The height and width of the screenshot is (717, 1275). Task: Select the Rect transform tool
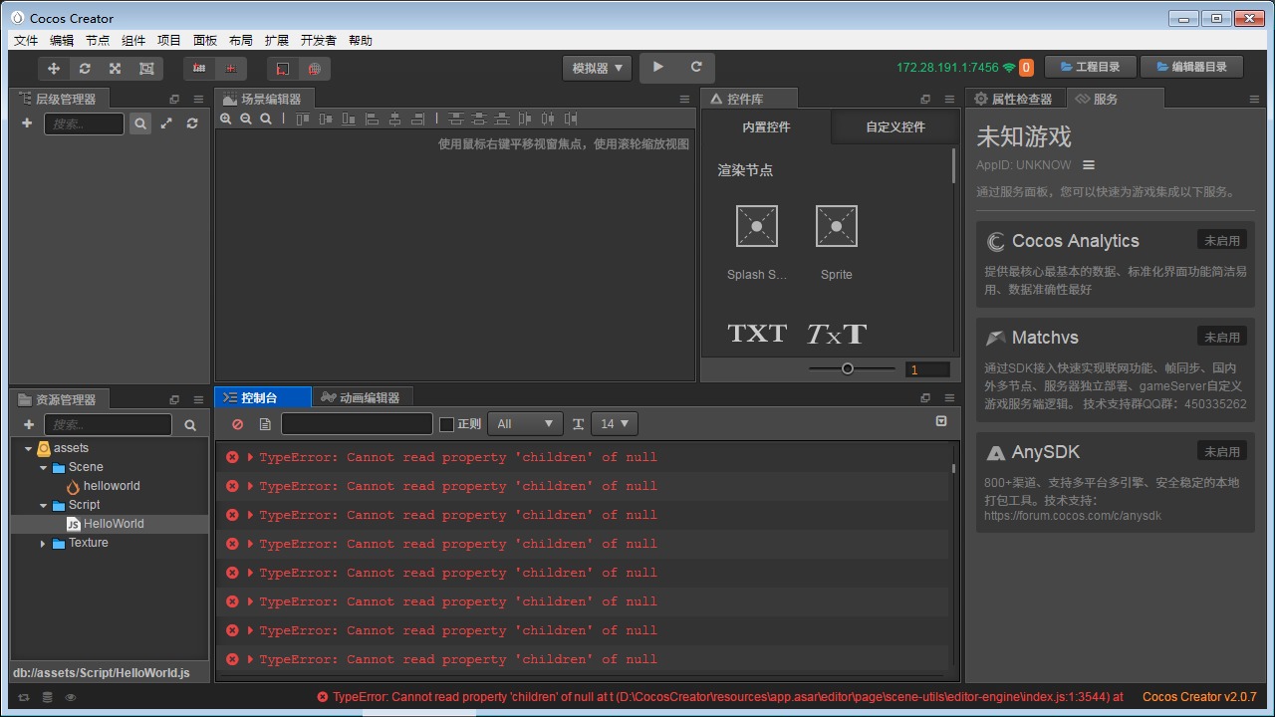tap(146, 68)
